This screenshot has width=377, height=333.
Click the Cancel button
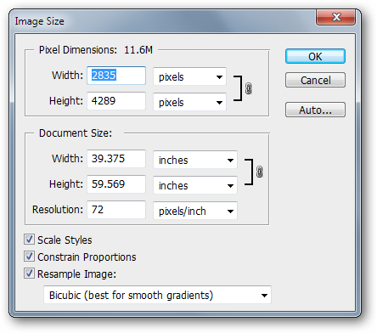pyautogui.click(x=315, y=80)
